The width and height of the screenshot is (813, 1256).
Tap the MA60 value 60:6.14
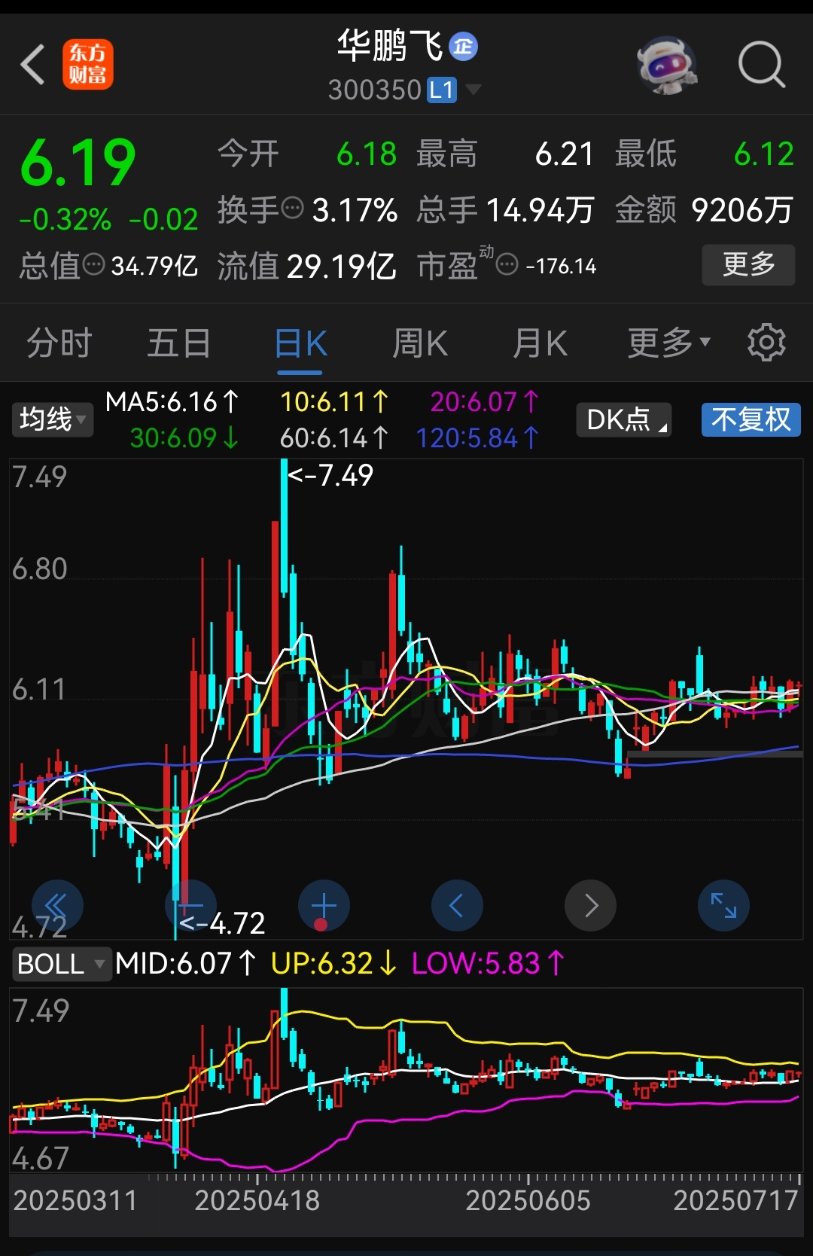coord(334,437)
